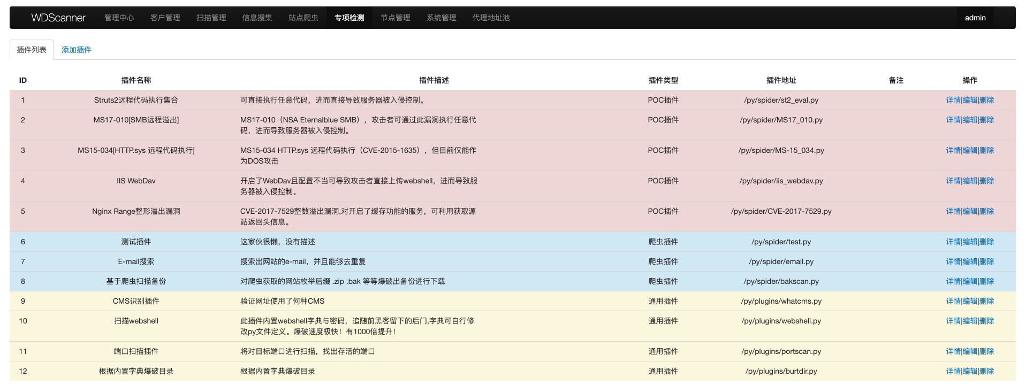
Task: Click 删除 for 根据内置字典爆破目录
Action: coord(986,371)
